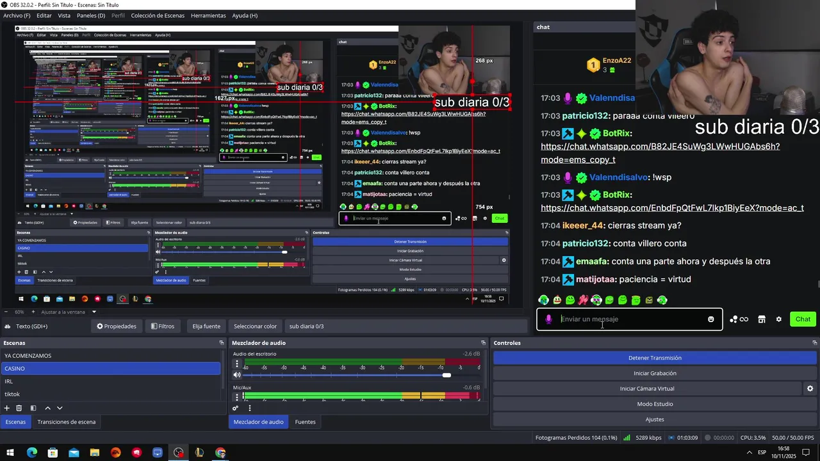This screenshot has height=461, width=820.
Task: Open Herramientas menu
Action: (x=208, y=15)
